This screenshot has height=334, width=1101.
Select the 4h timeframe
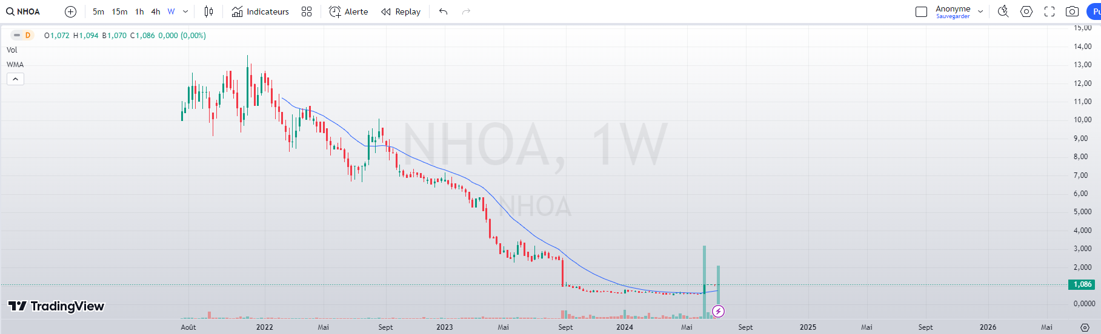tap(156, 11)
